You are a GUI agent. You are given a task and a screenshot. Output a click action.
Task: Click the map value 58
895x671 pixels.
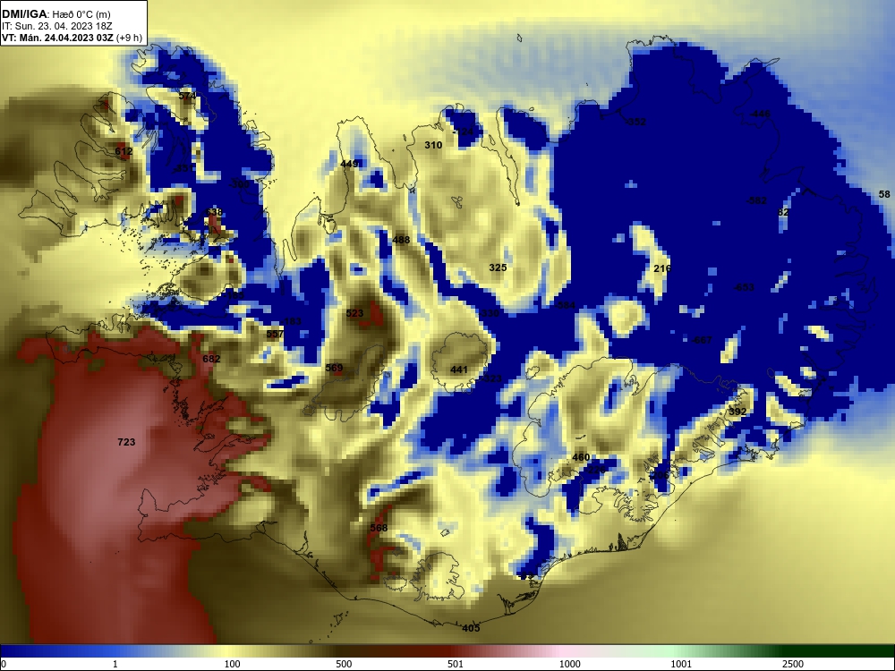pos(884,194)
